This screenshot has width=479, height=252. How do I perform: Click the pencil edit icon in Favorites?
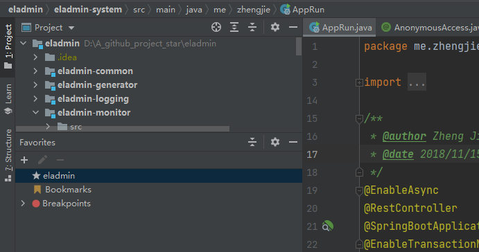tap(42, 160)
